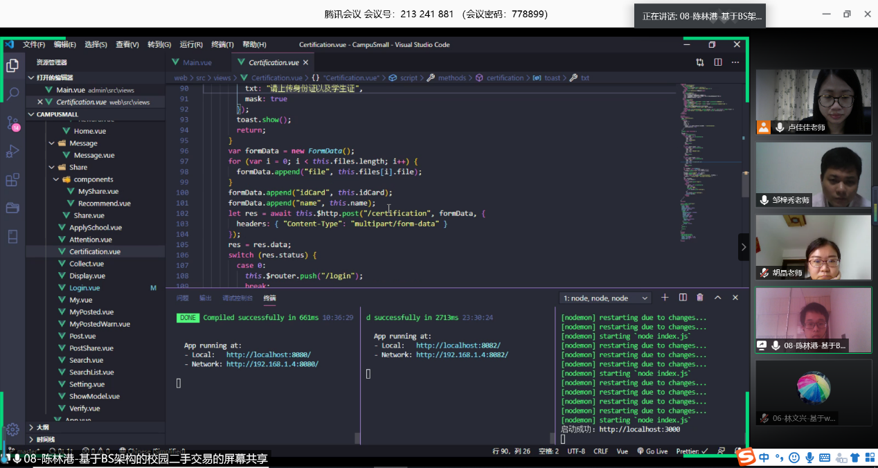Viewport: 878px width, 468px height.
Task: Switch to Main.vue editor tab
Action: coord(198,62)
